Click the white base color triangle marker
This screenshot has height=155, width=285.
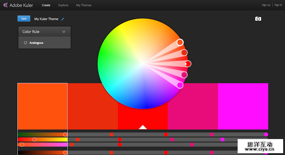click(143, 127)
